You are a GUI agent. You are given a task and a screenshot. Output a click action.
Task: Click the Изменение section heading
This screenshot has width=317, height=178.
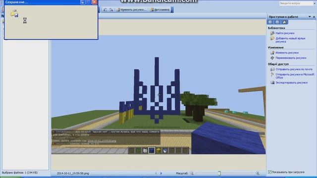[276, 47]
